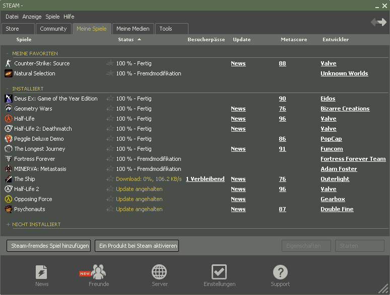Click the Counter-Strike: Source game icon

coord(9,63)
